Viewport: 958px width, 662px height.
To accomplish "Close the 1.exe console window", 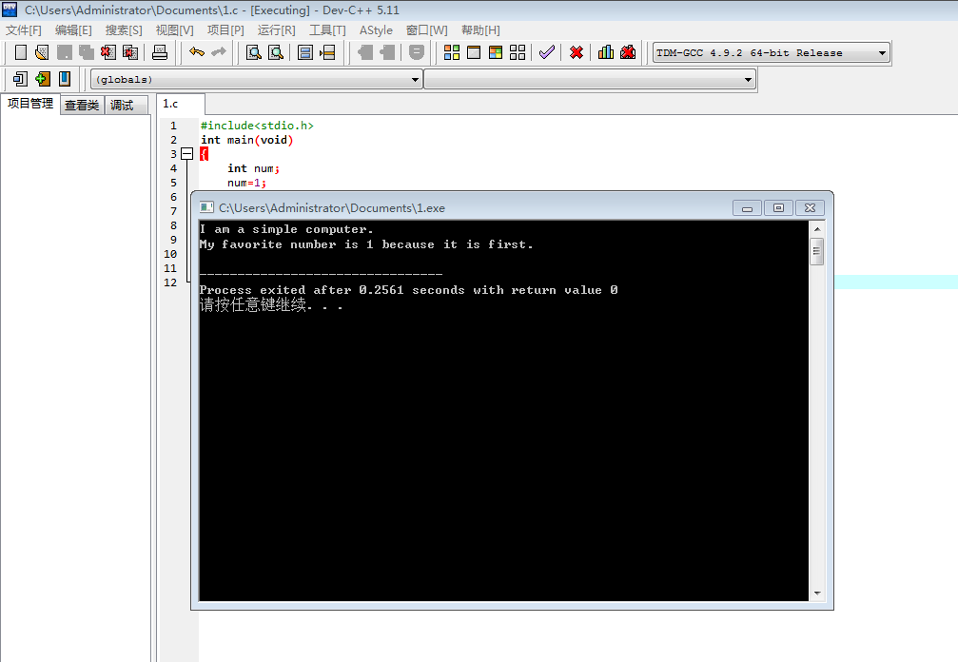I will [x=811, y=208].
